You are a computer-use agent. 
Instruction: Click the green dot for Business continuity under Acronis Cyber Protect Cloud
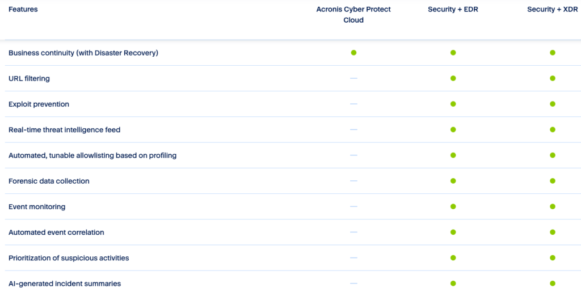coord(353,53)
